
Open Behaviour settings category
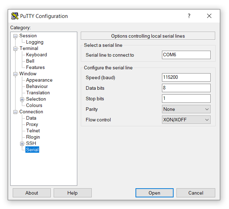37,86
